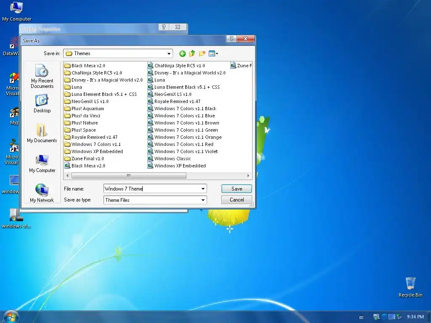This screenshot has width=431, height=323.
Task: Click the Cancel button
Action: pos(237,200)
